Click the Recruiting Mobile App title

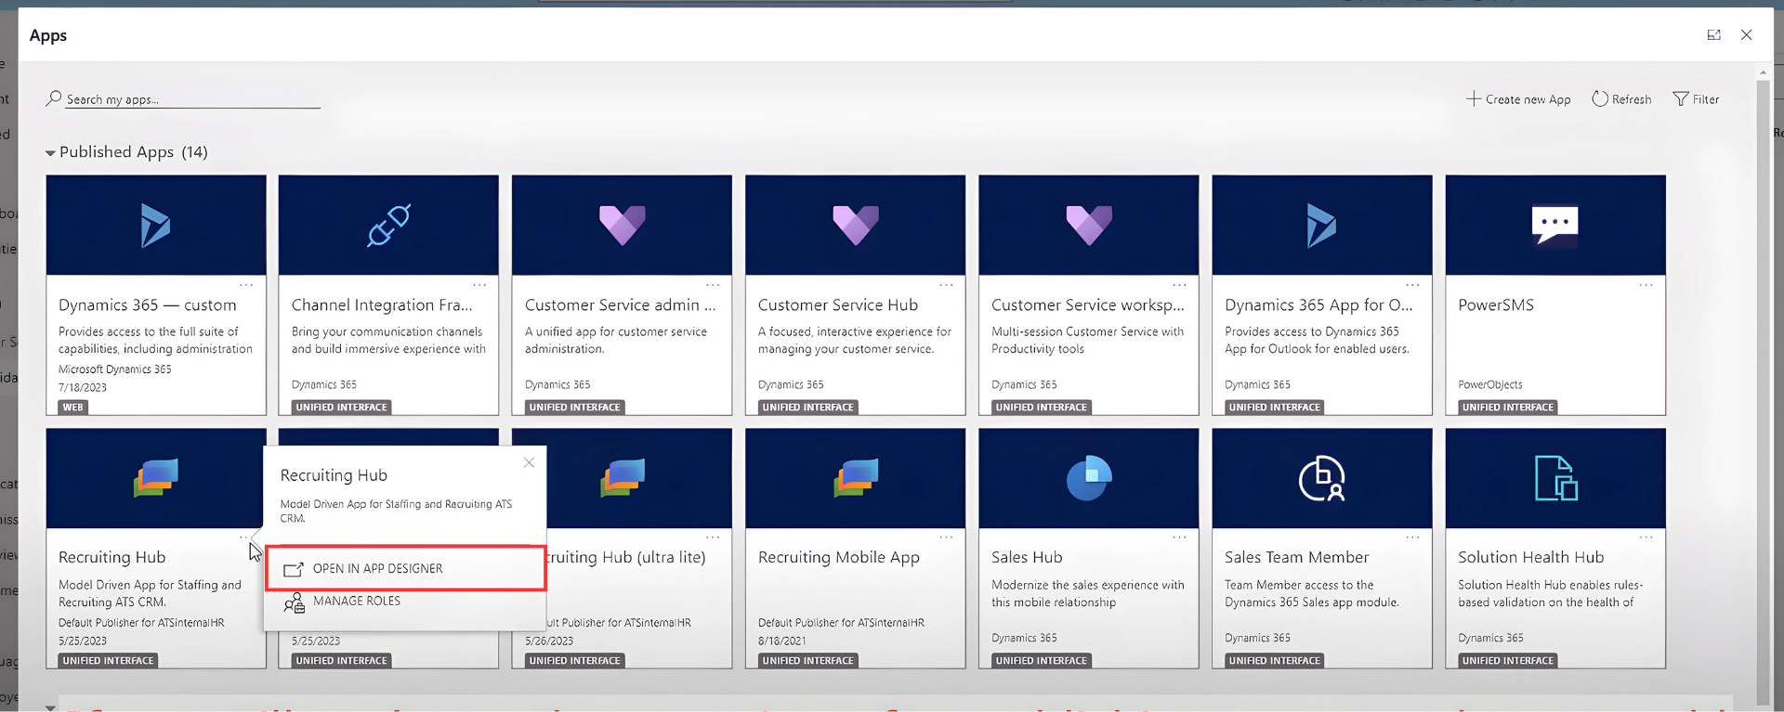838,557
